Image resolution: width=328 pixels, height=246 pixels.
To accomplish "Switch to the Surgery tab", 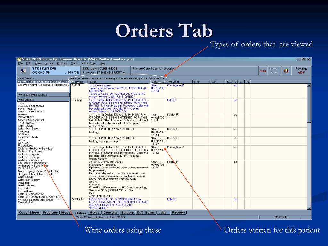I will [127, 213].
